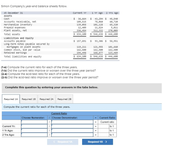
Task: Click the Current Yr cash value 36,664
Action: click(x=82, y=19)
